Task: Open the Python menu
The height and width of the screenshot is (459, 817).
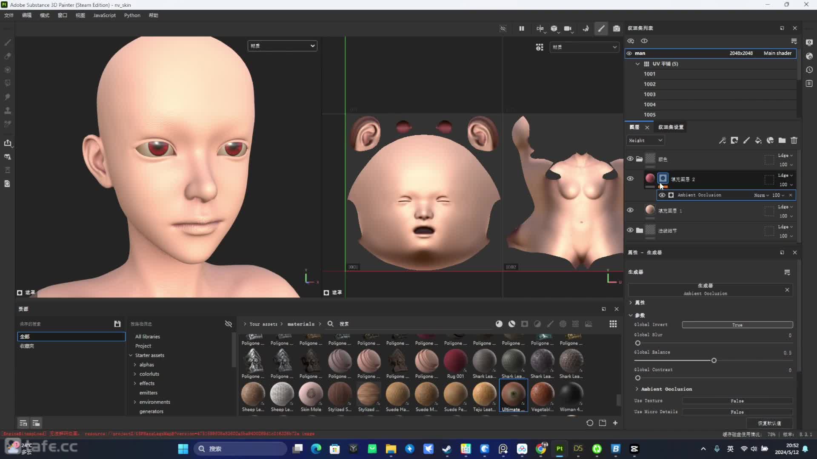Action: click(132, 15)
